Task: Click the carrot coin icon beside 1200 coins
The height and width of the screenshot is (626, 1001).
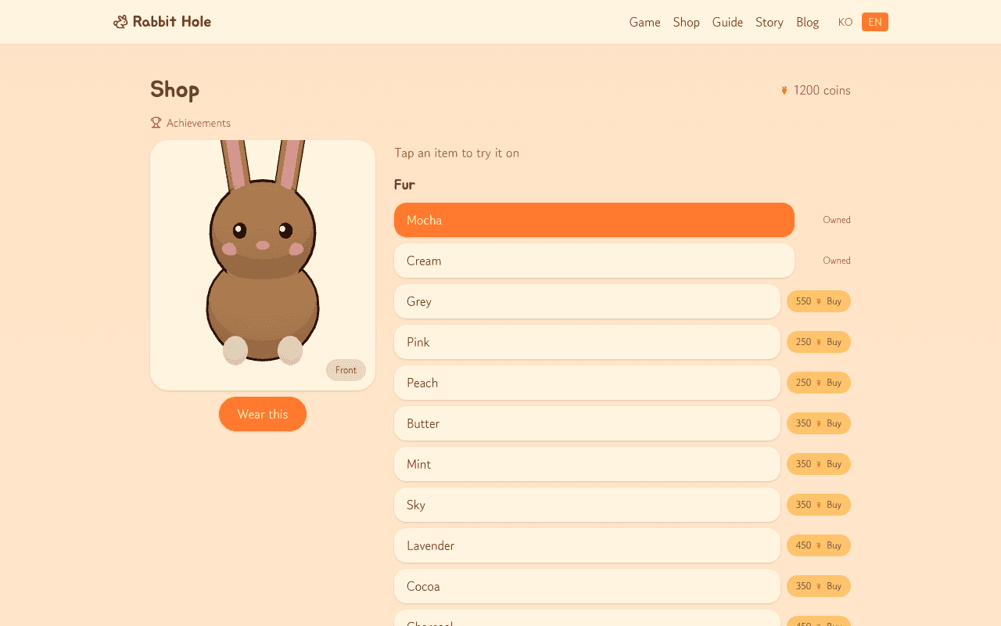Action: point(784,91)
